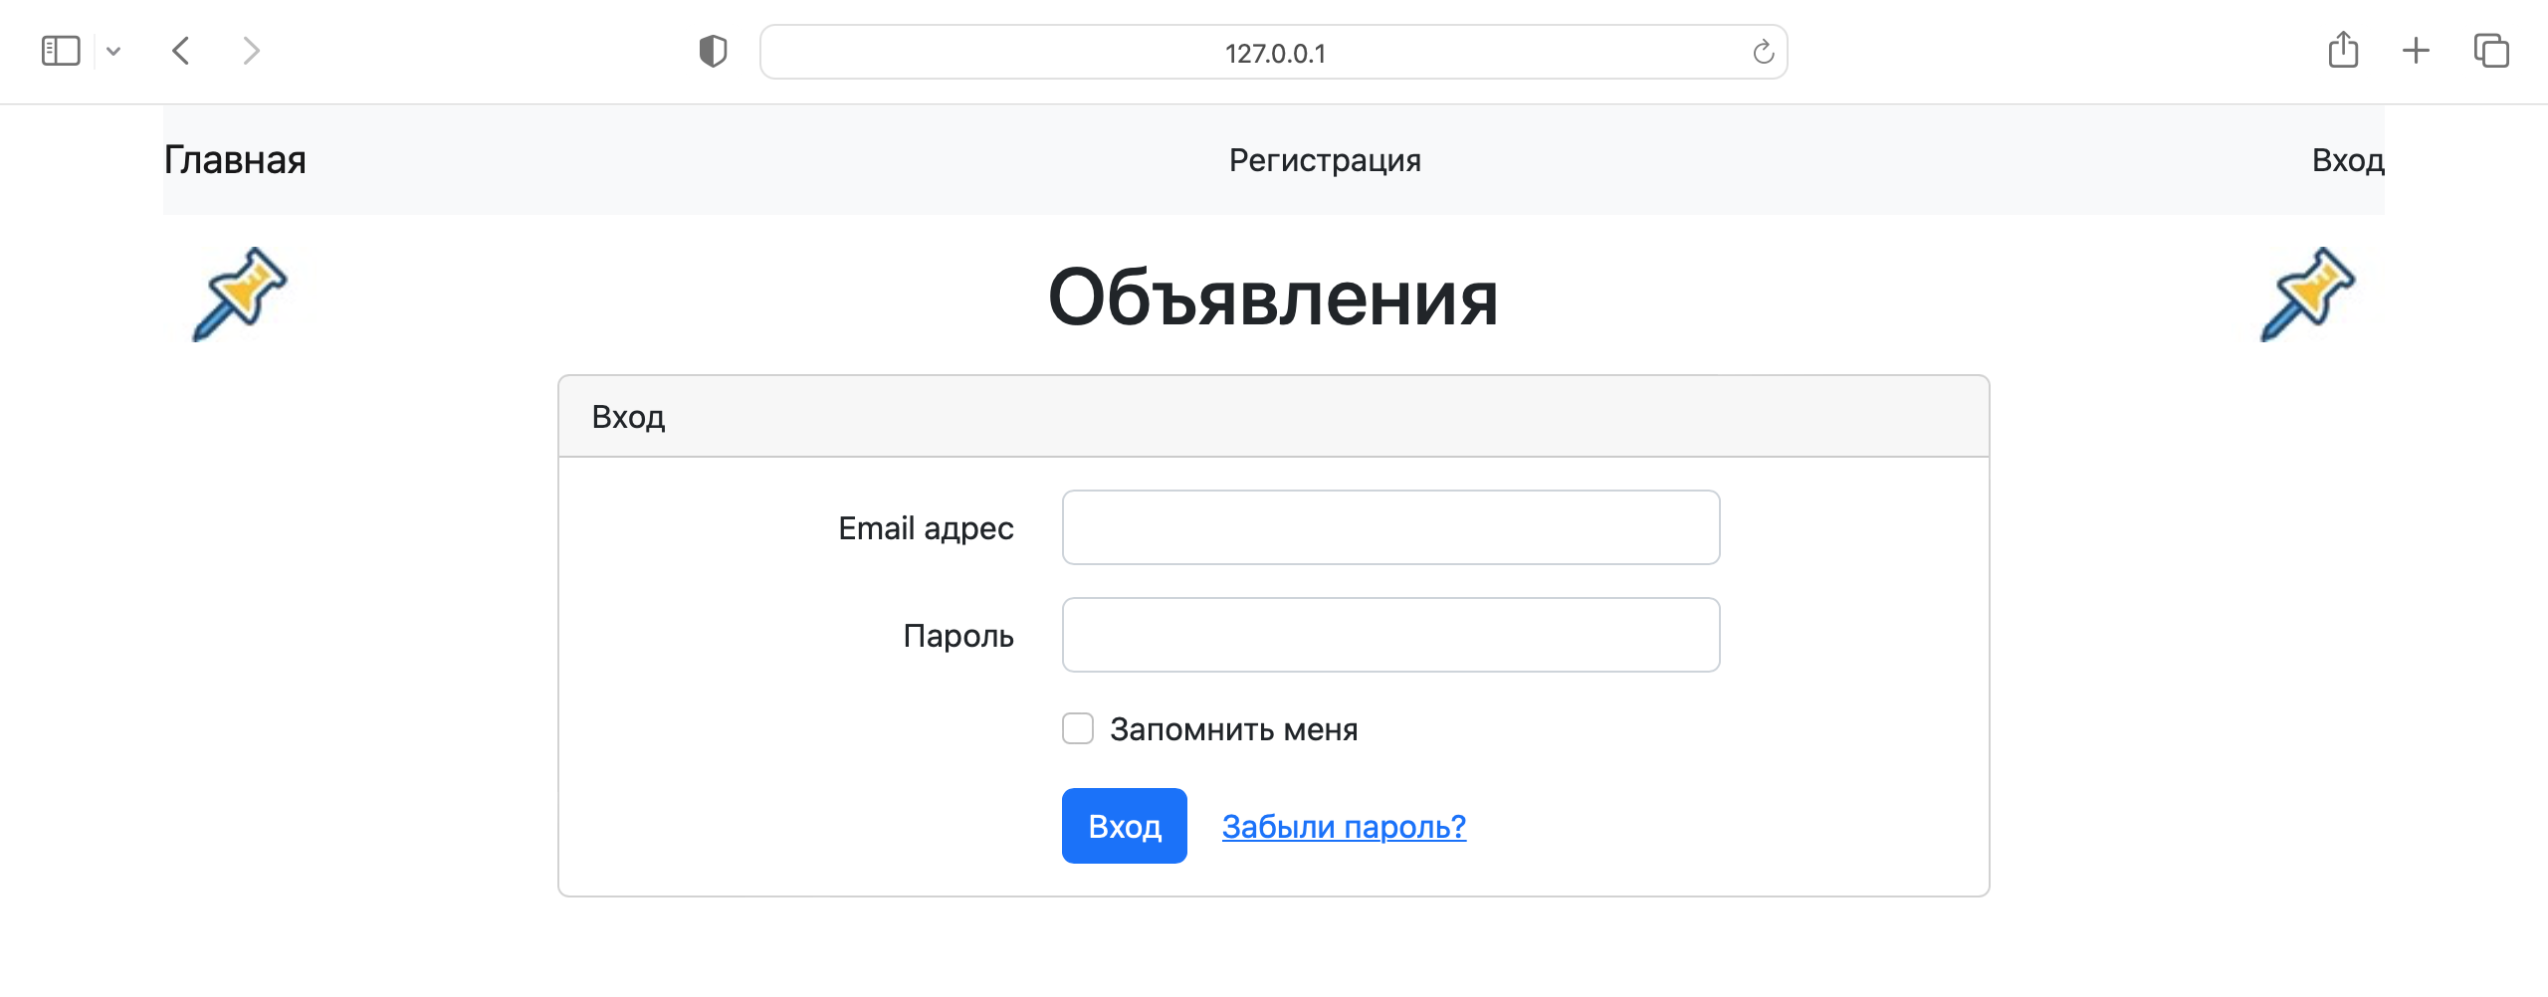Open the Регистрация page

[1325, 160]
